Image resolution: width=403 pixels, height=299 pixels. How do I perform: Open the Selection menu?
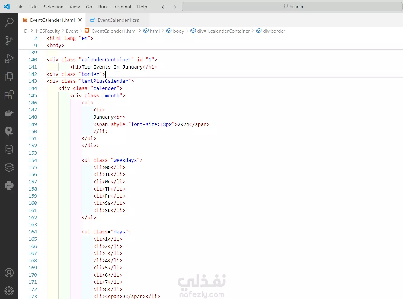54,7
